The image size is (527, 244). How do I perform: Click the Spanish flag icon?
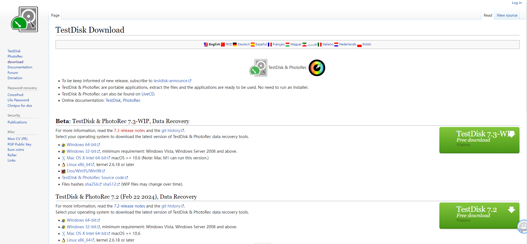(x=253, y=45)
